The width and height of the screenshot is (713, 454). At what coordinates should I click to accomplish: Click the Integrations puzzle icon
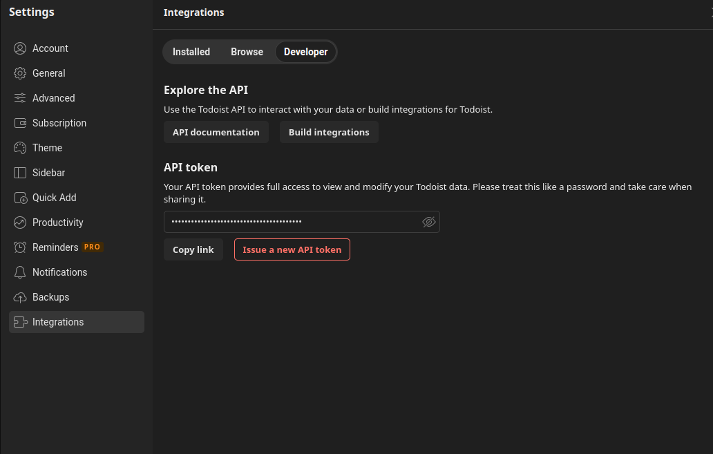click(20, 322)
